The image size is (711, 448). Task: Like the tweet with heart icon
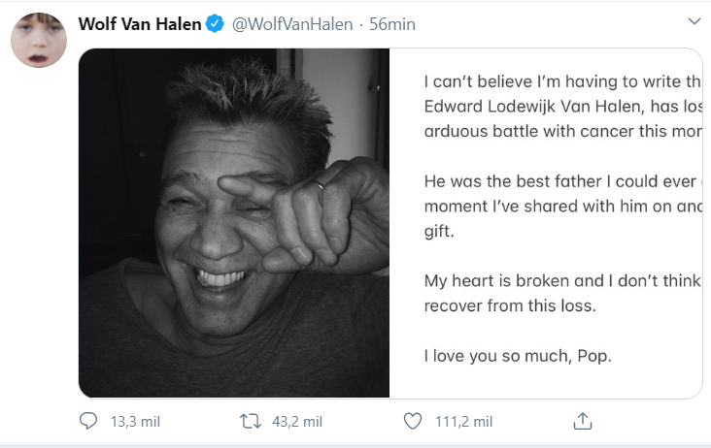pyautogui.click(x=413, y=421)
